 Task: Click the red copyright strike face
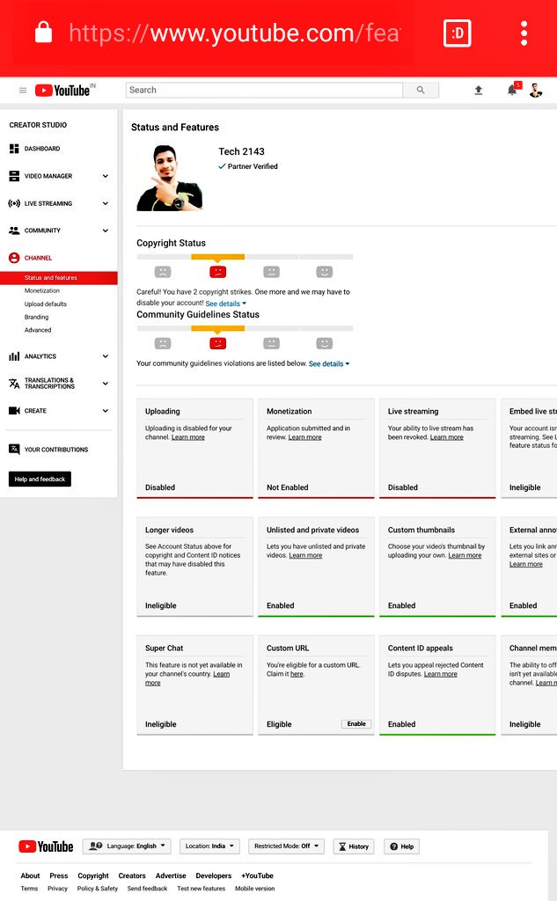pos(218,272)
